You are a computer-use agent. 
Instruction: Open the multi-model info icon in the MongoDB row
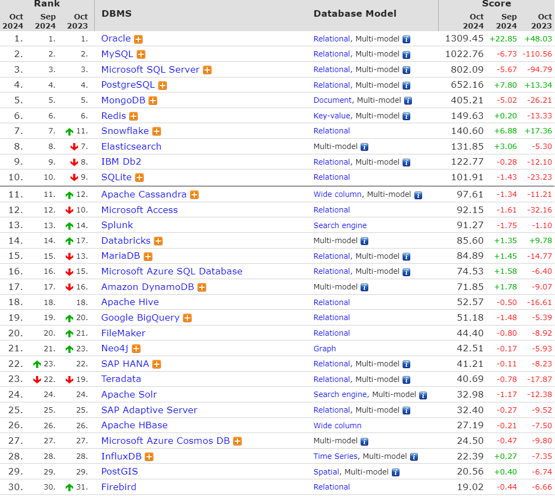point(408,101)
